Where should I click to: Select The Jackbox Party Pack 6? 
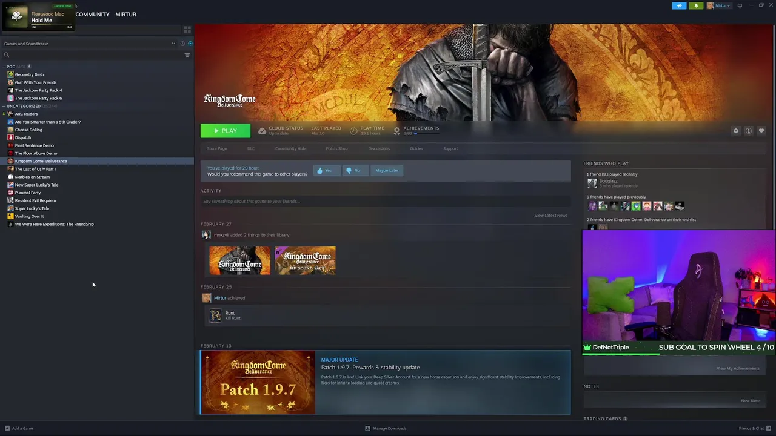pos(38,98)
